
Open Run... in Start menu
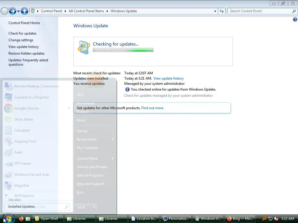point(81,192)
